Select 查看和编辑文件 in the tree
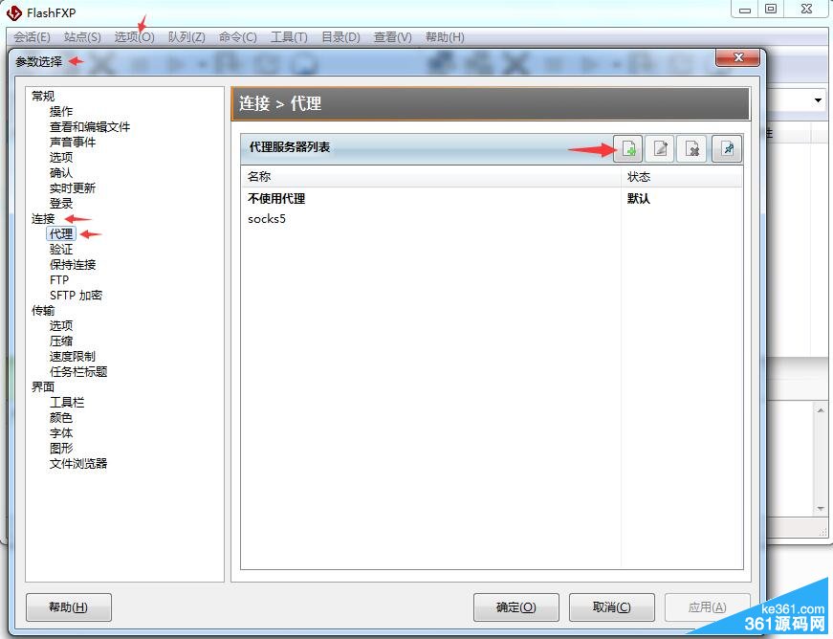Image resolution: width=833 pixels, height=639 pixels. click(90, 127)
